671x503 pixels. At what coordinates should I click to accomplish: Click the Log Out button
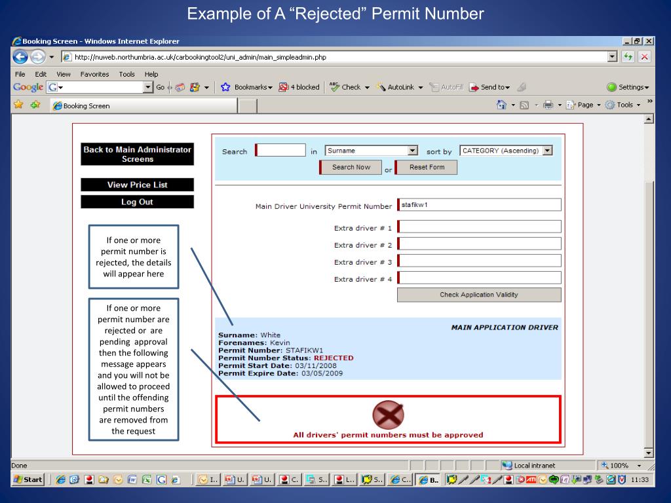138,202
